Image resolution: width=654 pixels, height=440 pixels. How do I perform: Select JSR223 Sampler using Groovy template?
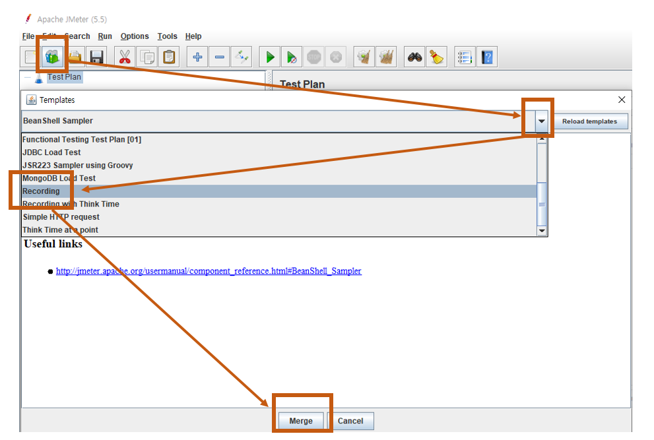point(278,166)
